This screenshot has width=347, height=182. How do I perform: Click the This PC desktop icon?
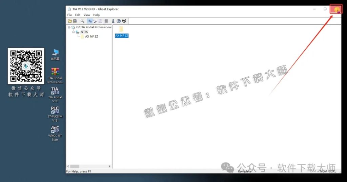point(55,55)
